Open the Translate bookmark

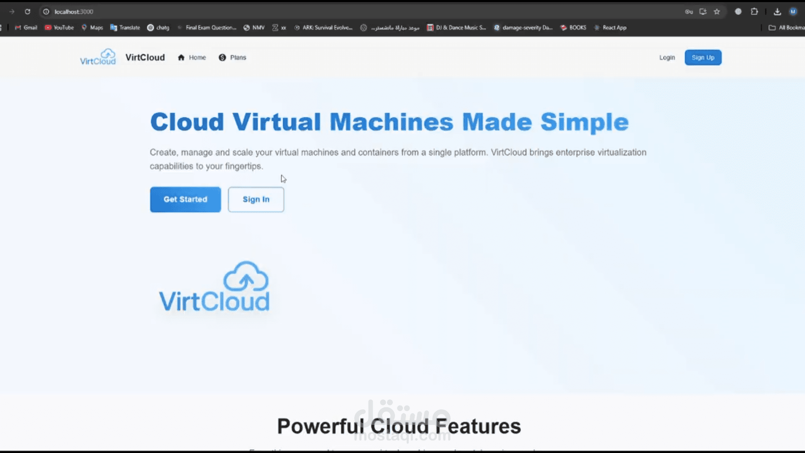pos(125,27)
